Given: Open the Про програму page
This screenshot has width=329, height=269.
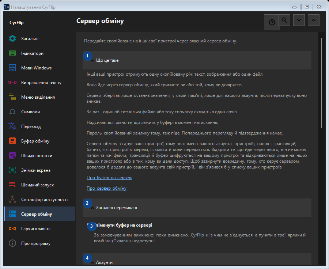Looking at the screenshot, I should point(39,243).
